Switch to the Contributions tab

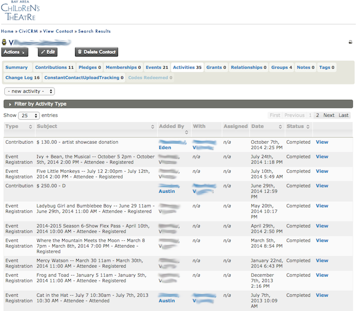point(54,68)
